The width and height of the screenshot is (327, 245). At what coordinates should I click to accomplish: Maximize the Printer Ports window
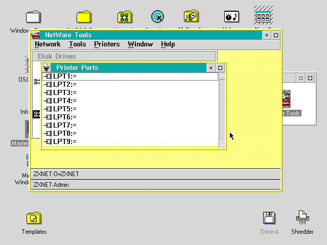[x=220, y=68]
